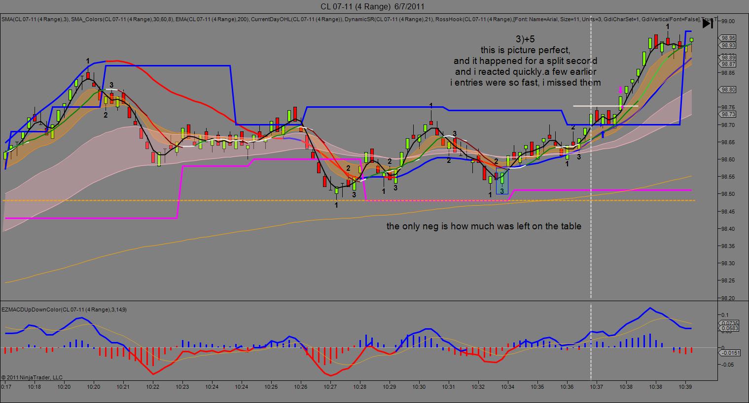Click the -0.0151 MACD histogram value marker

[728, 352]
